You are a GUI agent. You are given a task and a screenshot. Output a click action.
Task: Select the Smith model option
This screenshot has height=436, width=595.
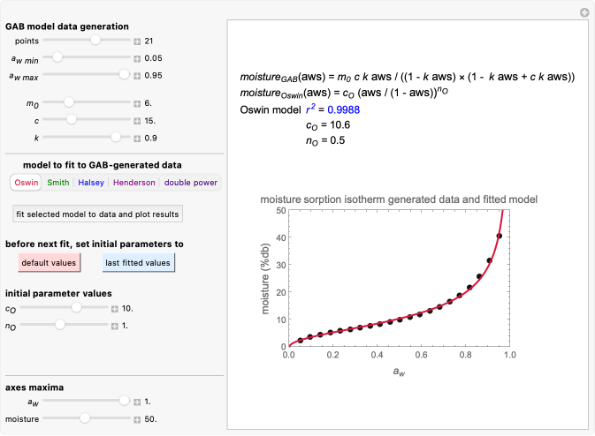coord(58,183)
